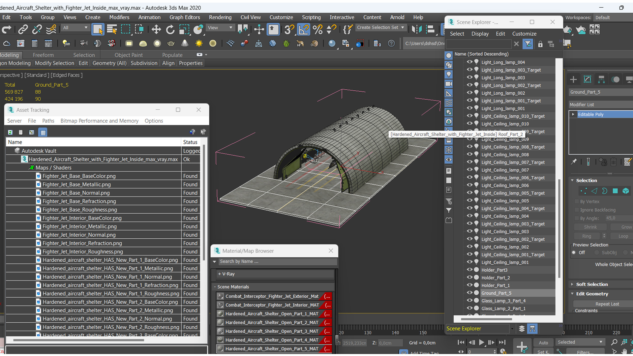Click the Sun light icon in toolbar
This screenshot has height=356, width=633.
point(199,44)
